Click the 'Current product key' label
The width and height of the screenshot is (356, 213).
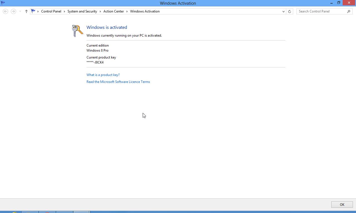coord(101,57)
